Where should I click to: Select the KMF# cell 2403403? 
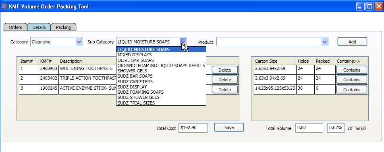coord(48,70)
